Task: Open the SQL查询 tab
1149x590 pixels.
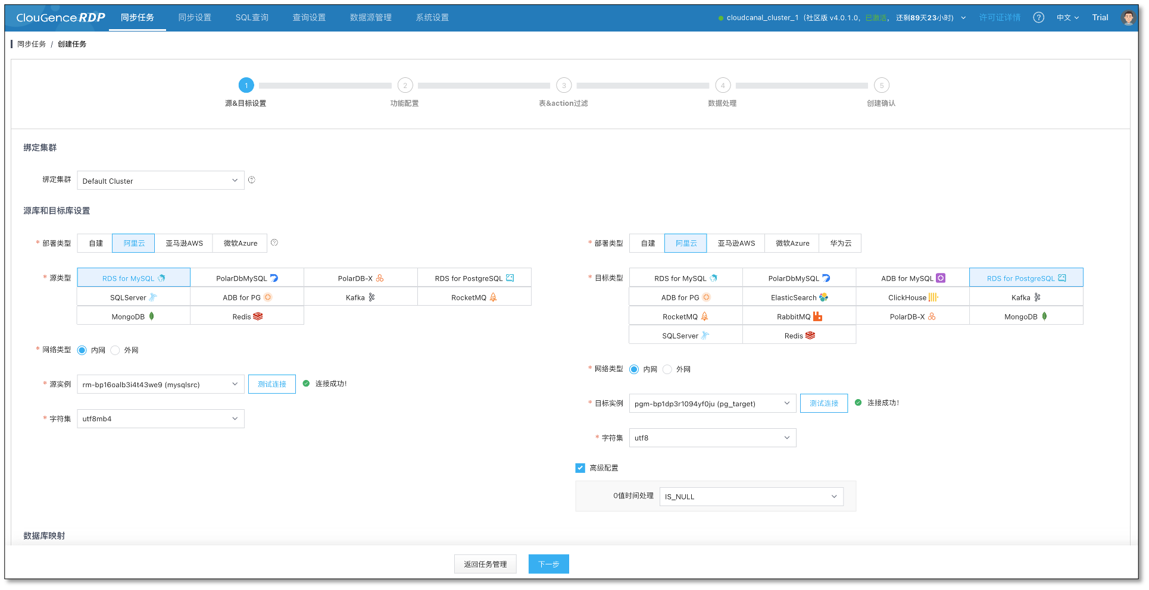Action: [x=252, y=18]
